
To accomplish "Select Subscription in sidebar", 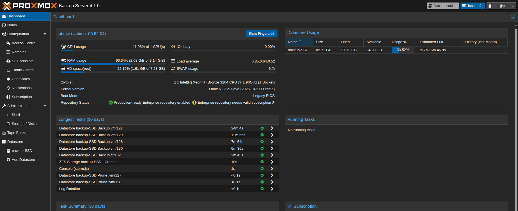I will [25, 97].
